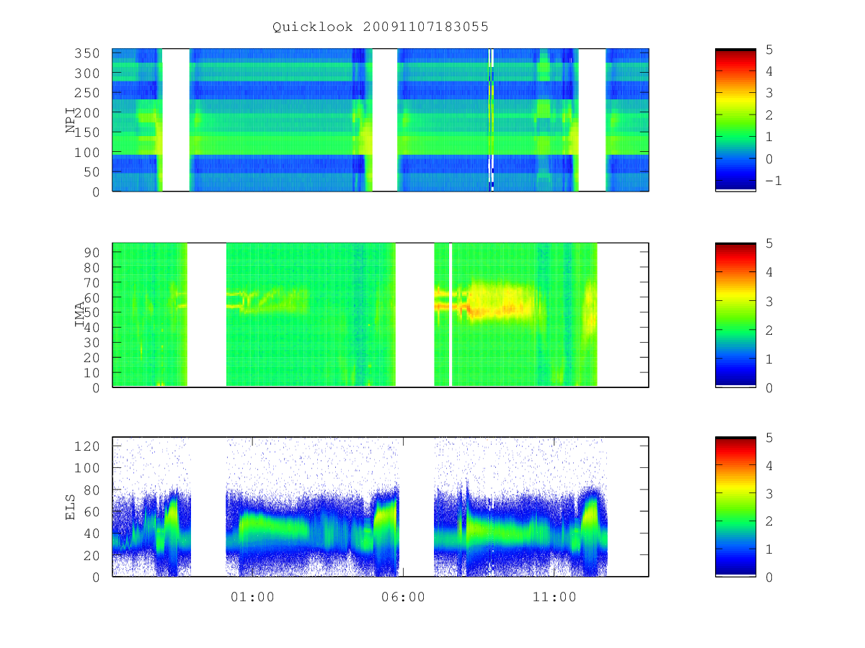Viewport: 865px width, 648px height.
Task: Click the Quicklook 20091107183055 title
Action: tap(381, 27)
